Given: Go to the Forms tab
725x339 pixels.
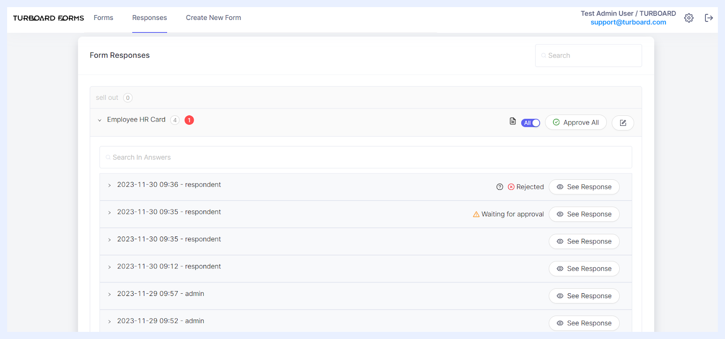Looking at the screenshot, I should [104, 18].
